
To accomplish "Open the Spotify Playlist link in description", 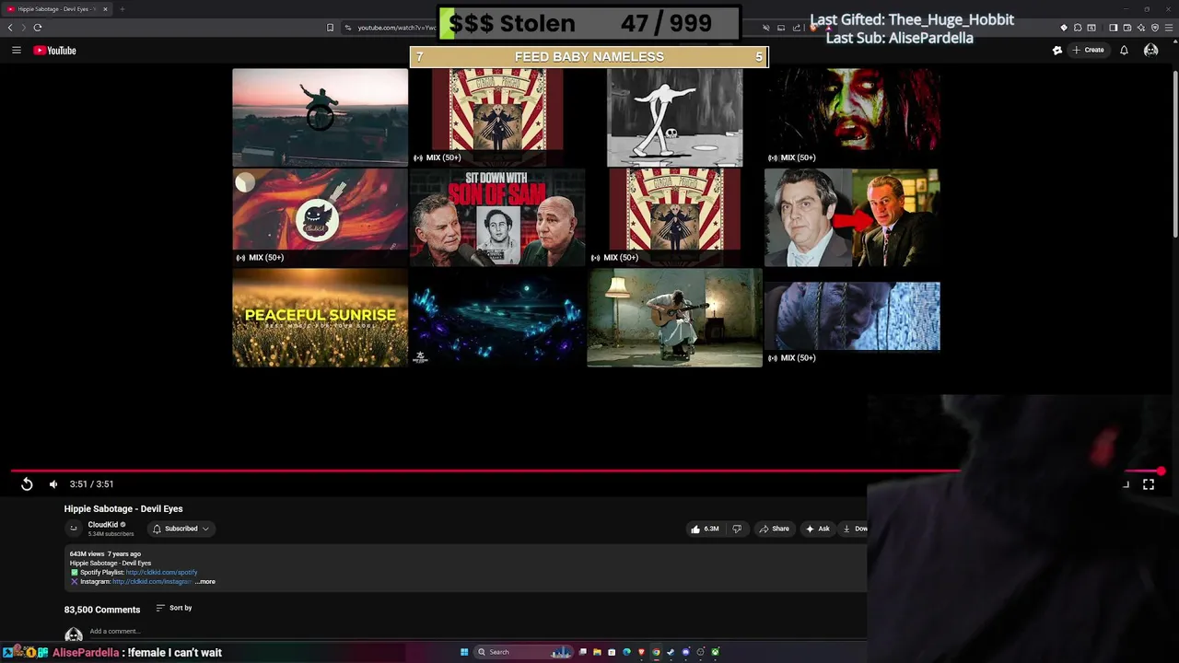I will tap(161, 573).
